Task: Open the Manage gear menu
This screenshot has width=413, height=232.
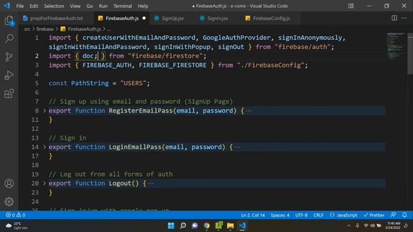Action: [9, 202]
